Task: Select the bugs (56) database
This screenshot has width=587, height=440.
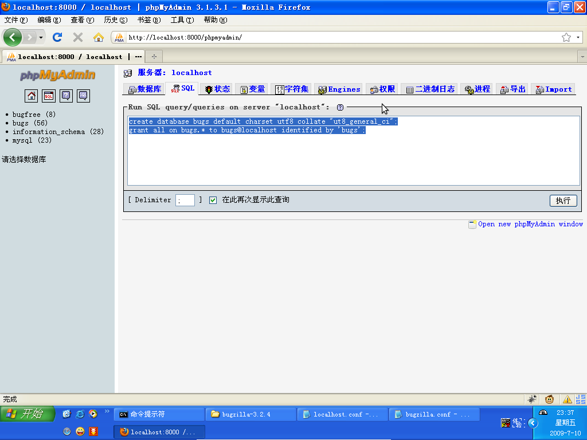Action: [x=30, y=123]
